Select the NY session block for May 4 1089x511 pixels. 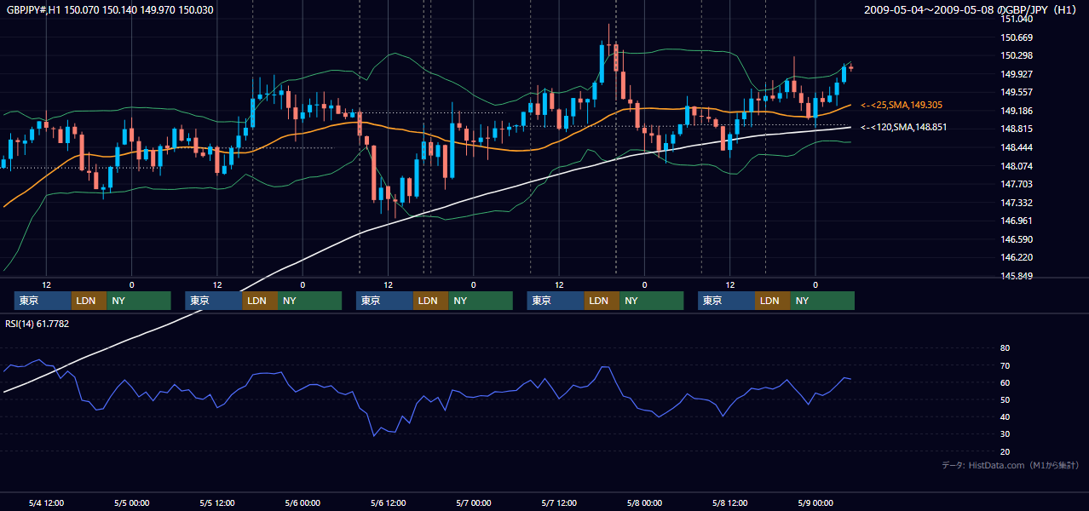point(139,301)
